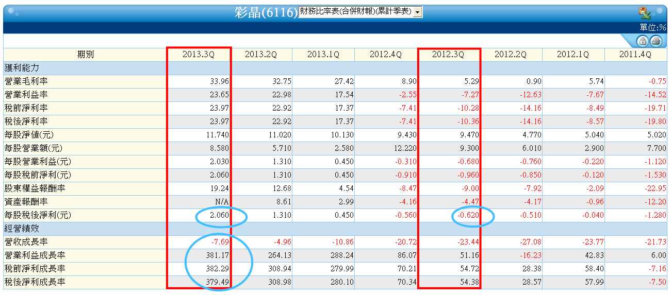Click the 稅前淨利率 row label
The image size is (672, 295).
tap(26, 108)
